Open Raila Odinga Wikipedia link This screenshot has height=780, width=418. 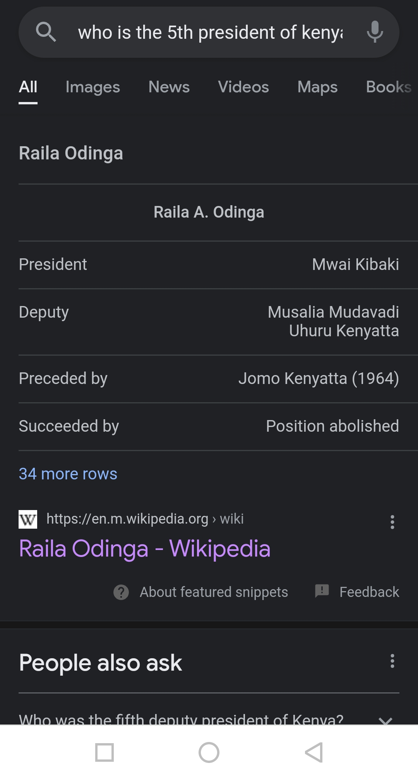pos(145,548)
